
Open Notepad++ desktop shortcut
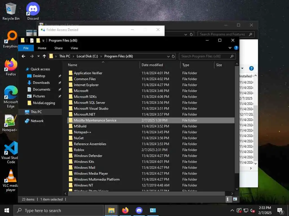(x=10, y=123)
